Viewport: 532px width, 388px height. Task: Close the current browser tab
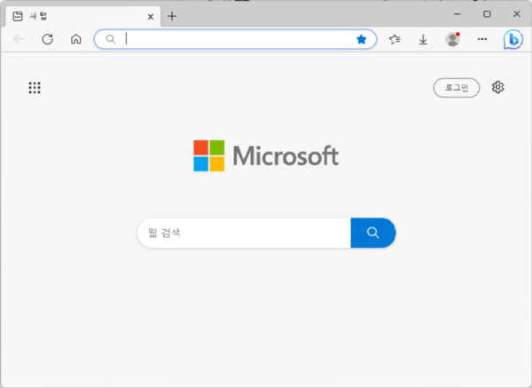151,16
